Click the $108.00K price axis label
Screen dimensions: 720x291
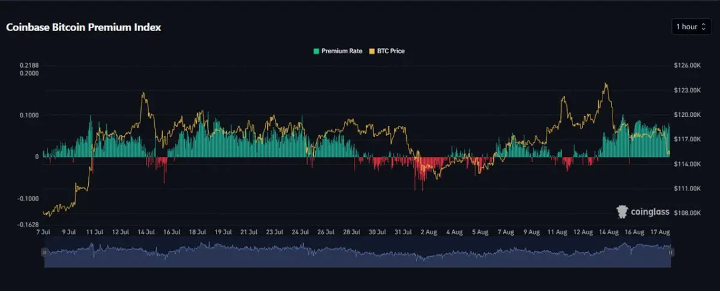687,213
